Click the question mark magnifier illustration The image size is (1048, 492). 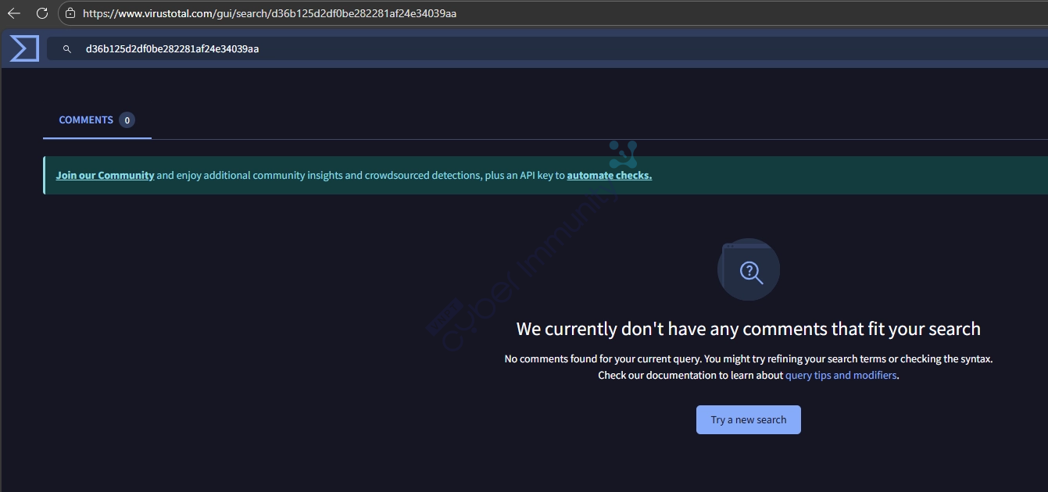[x=748, y=269]
